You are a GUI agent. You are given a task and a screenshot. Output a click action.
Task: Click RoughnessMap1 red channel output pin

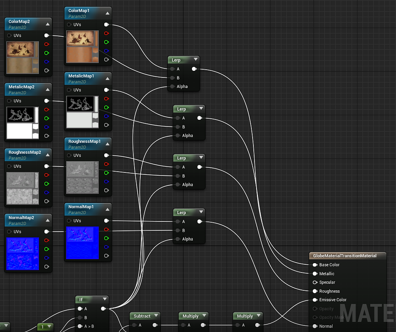click(x=107, y=164)
